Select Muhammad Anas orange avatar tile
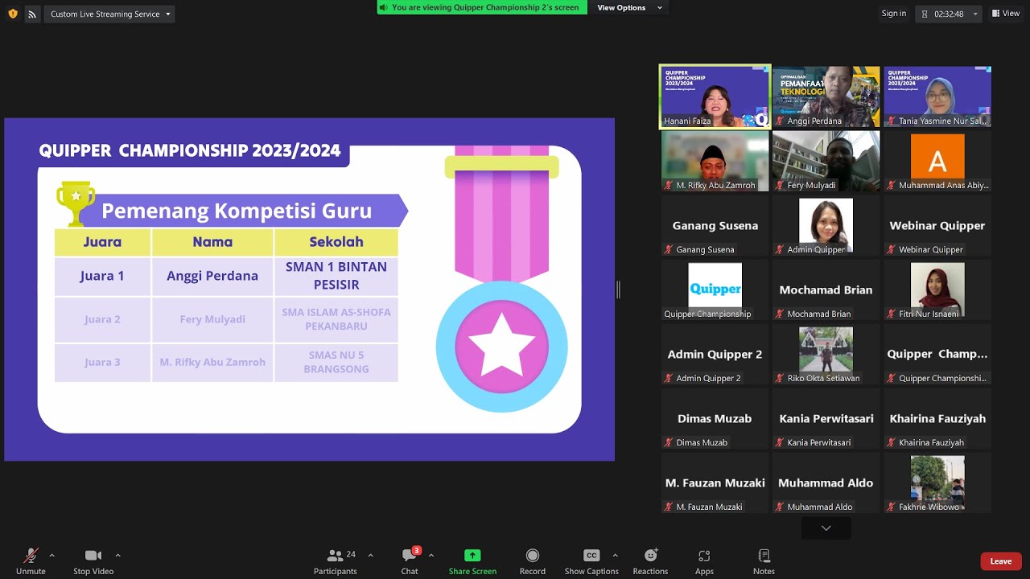Viewport: 1030px width, 579px height. point(937,161)
